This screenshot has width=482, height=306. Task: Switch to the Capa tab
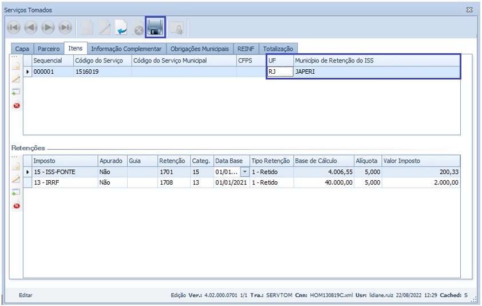(x=22, y=49)
